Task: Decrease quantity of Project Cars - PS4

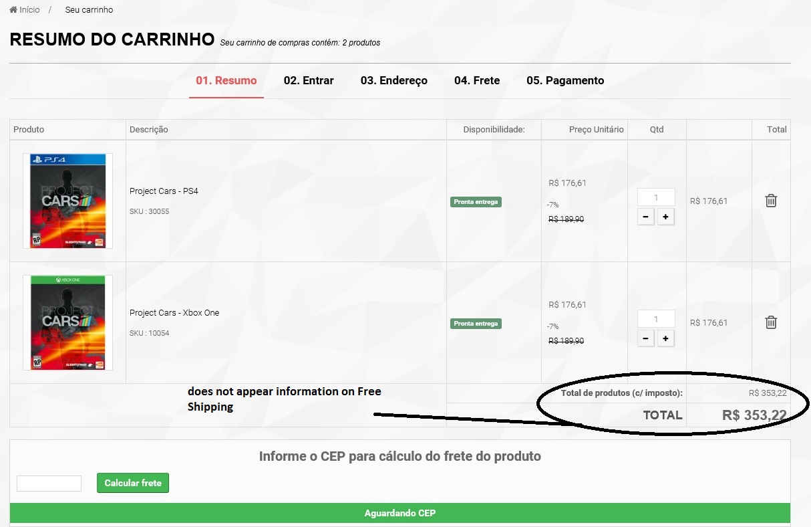Action: pyautogui.click(x=645, y=217)
